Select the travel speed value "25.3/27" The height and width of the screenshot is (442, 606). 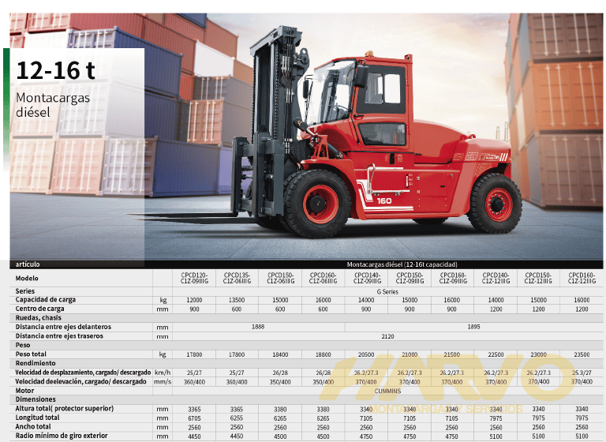(x=582, y=373)
